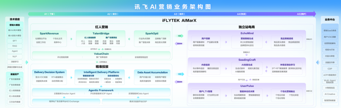
Task: Click the 需求方投放平台DSP box
Action: pos(136,101)
